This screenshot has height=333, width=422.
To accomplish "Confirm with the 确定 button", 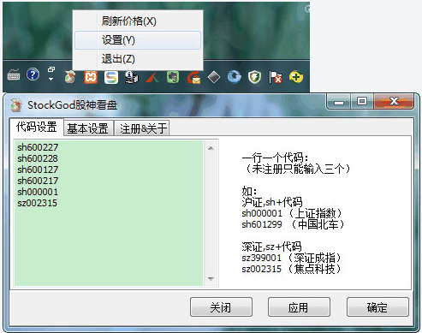I will pos(377,307).
